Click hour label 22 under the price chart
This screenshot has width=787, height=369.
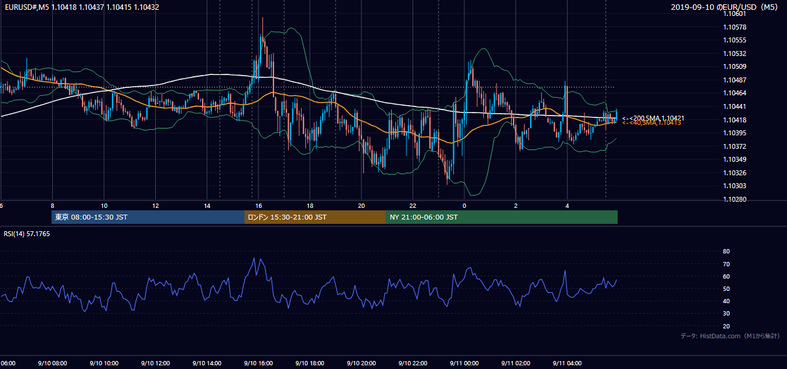point(413,206)
